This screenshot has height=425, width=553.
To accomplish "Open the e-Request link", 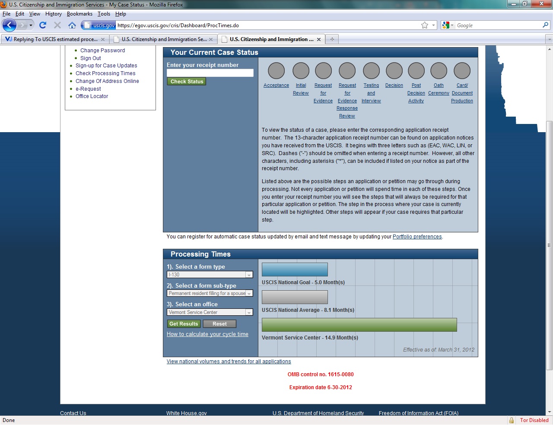I will [x=88, y=89].
